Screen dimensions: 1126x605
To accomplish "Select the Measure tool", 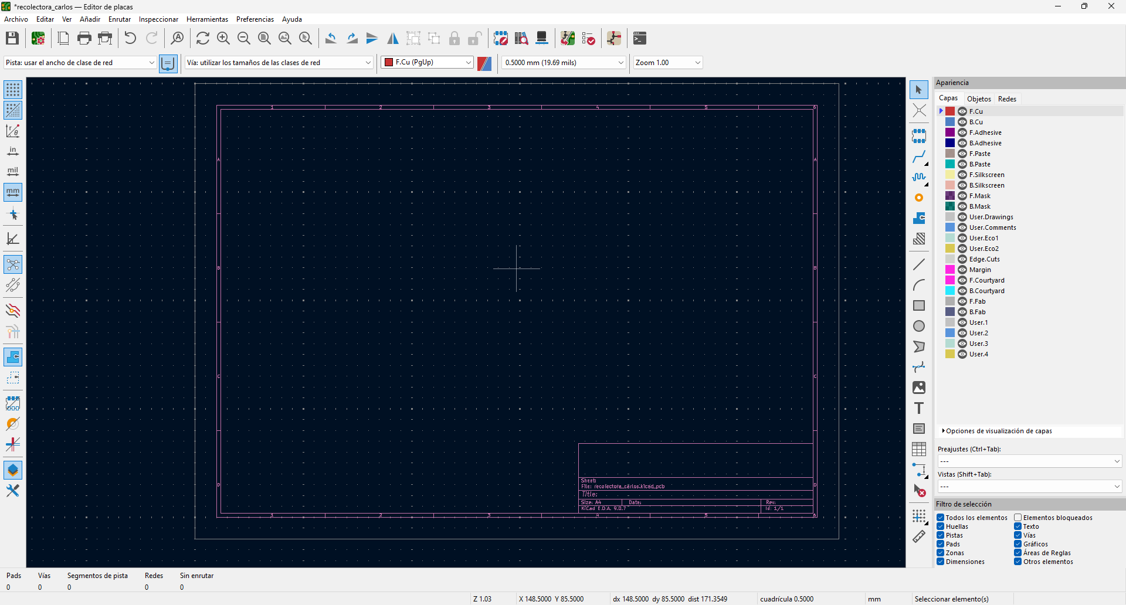I will click(x=919, y=536).
